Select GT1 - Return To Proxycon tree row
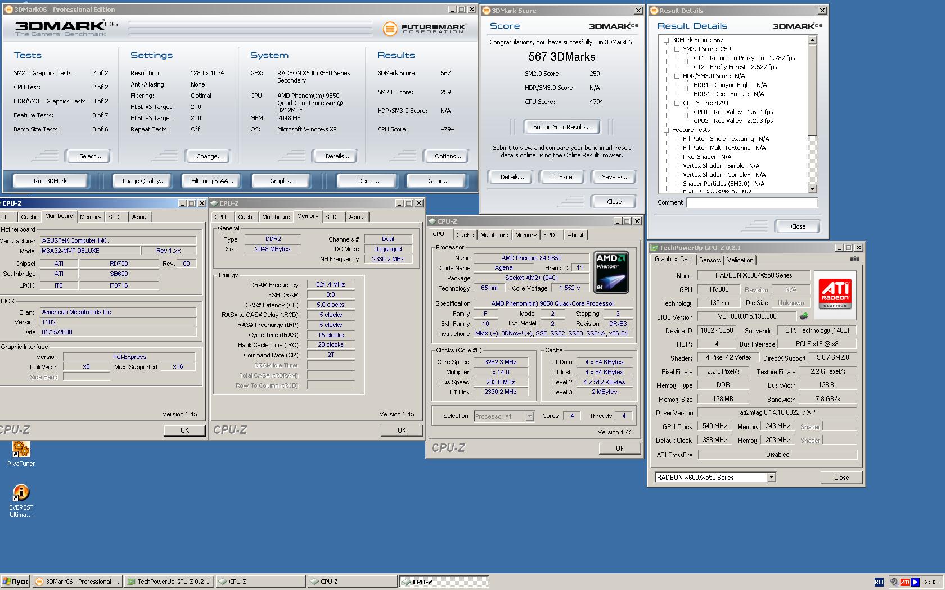The height and width of the screenshot is (590, 945). click(x=744, y=58)
